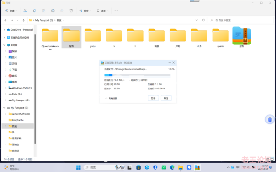Screen dimensions: 276x172
Task: Open the Sort dropdown in toolbar
Action: pyautogui.click(x=85, y=11)
